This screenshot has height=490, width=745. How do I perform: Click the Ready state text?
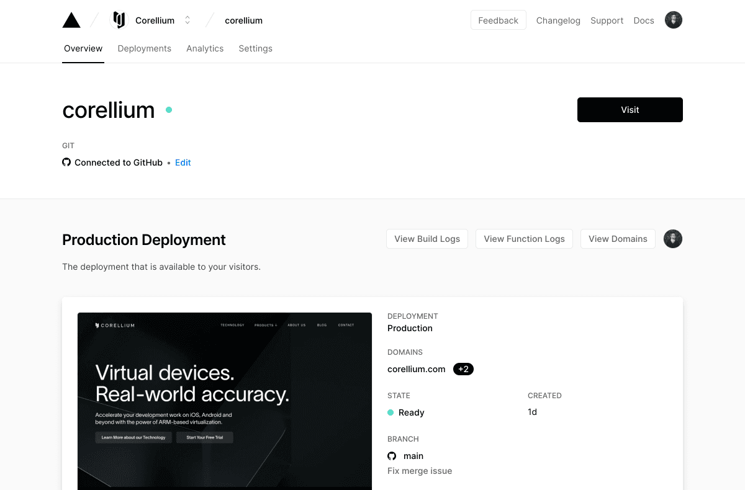pyautogui.click(x=412, y=412)
